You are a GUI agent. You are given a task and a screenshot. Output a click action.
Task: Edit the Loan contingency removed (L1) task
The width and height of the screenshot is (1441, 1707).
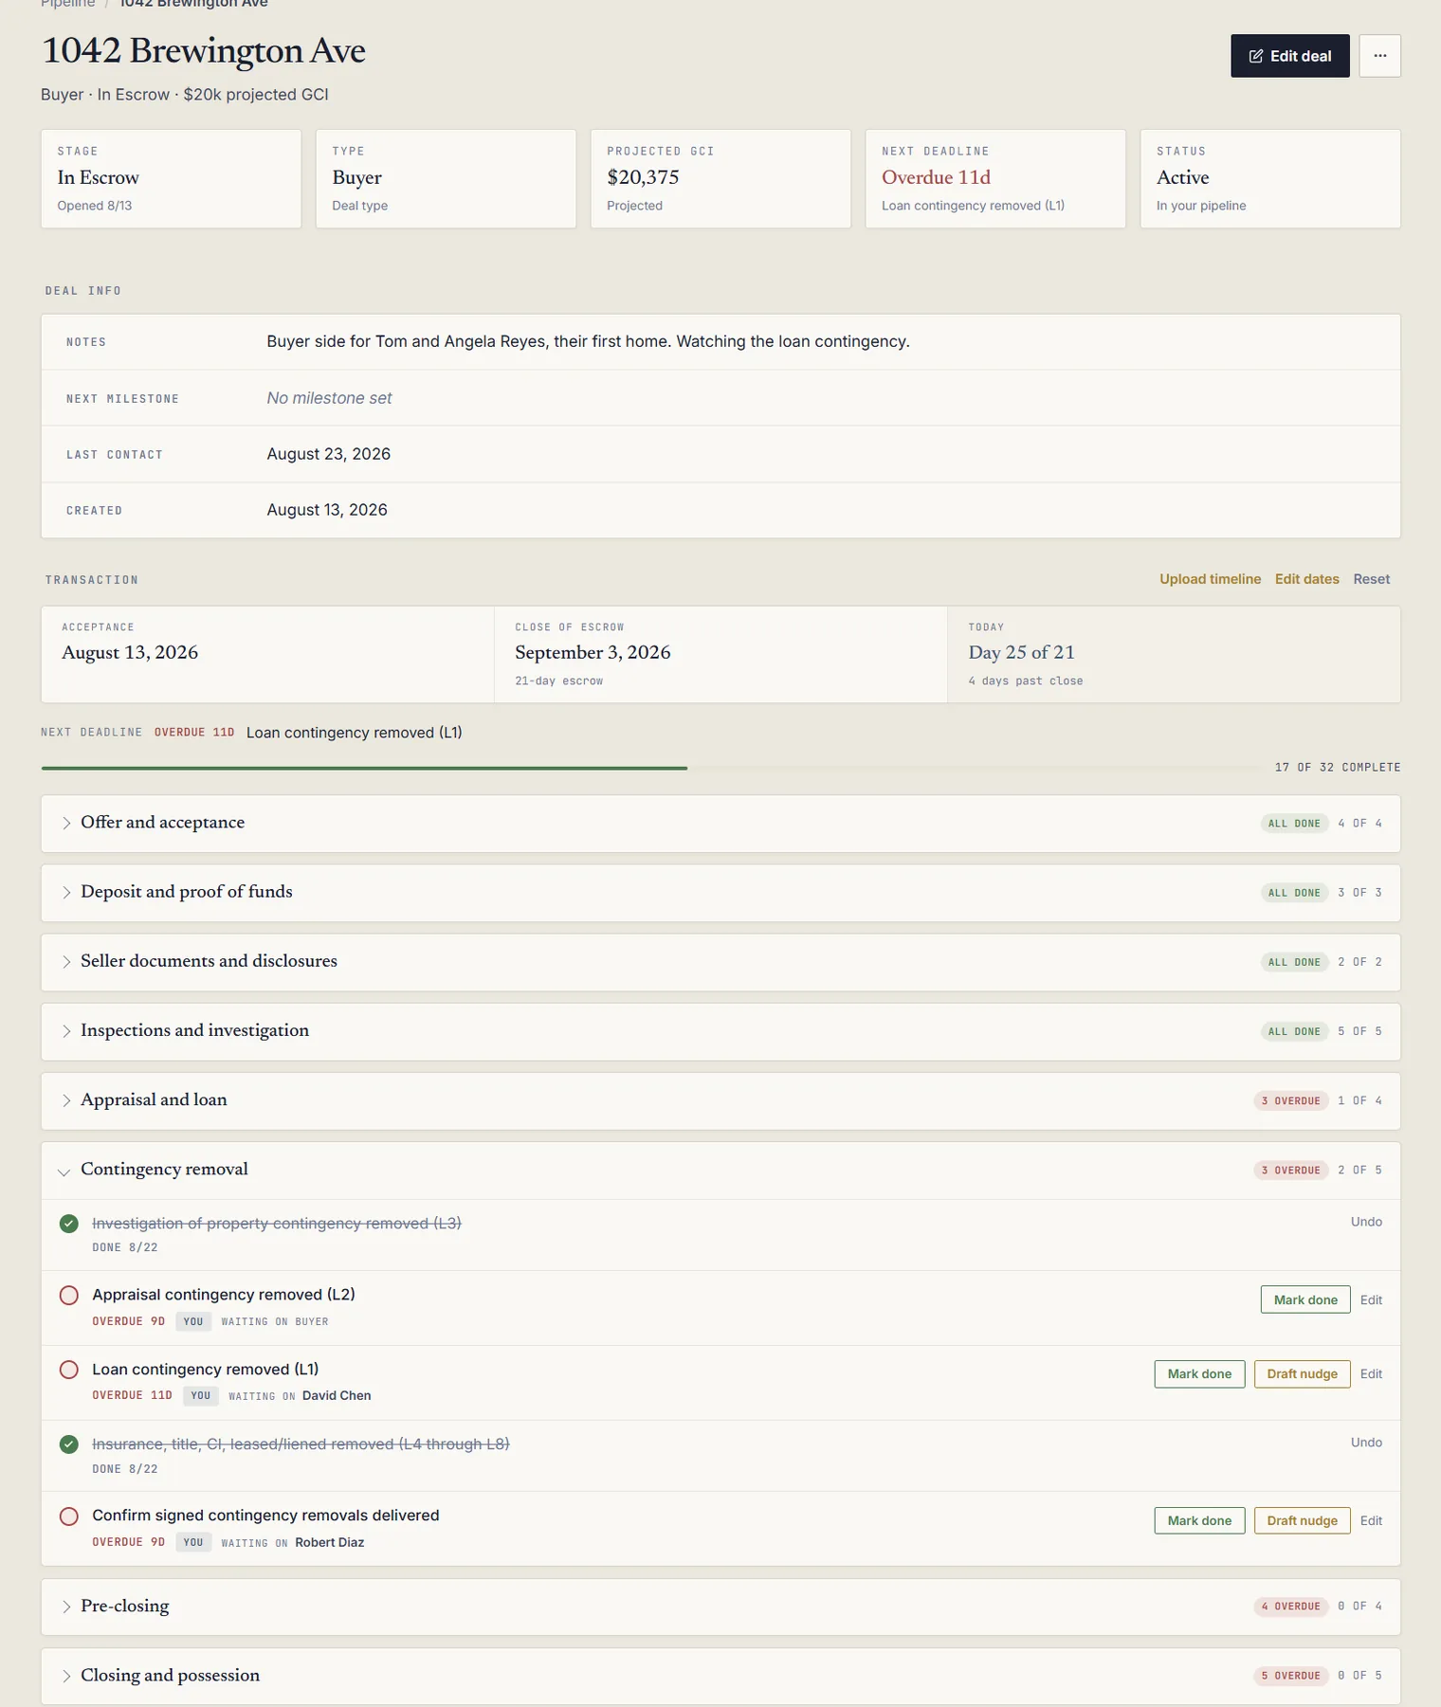tap(1371, 1373)
